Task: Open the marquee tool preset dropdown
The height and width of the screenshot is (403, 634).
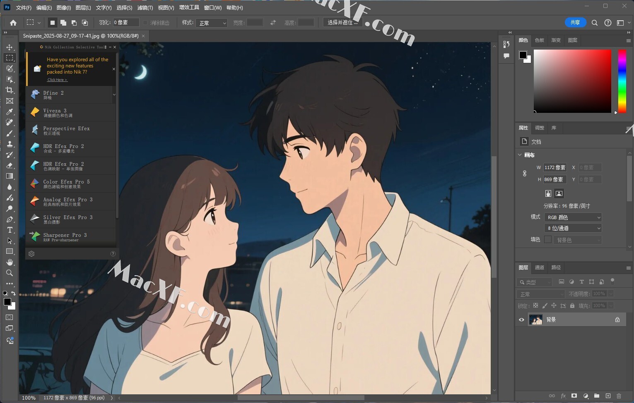Action: point(33,23)
